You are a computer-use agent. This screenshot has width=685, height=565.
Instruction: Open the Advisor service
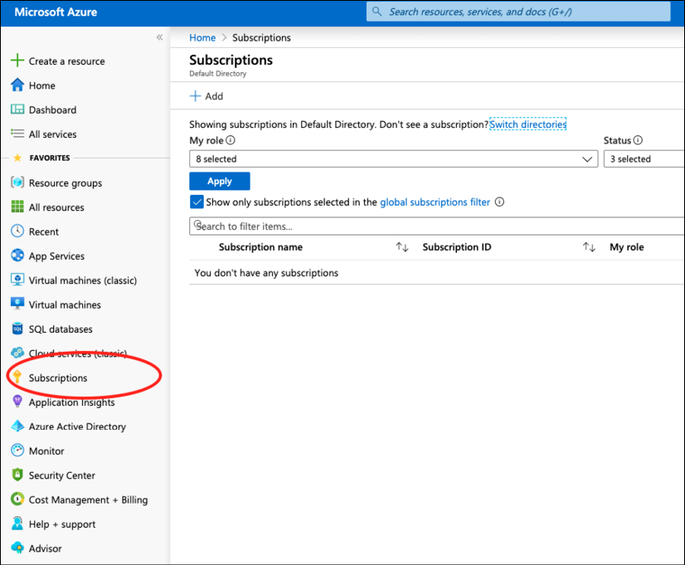click(46, 548)
